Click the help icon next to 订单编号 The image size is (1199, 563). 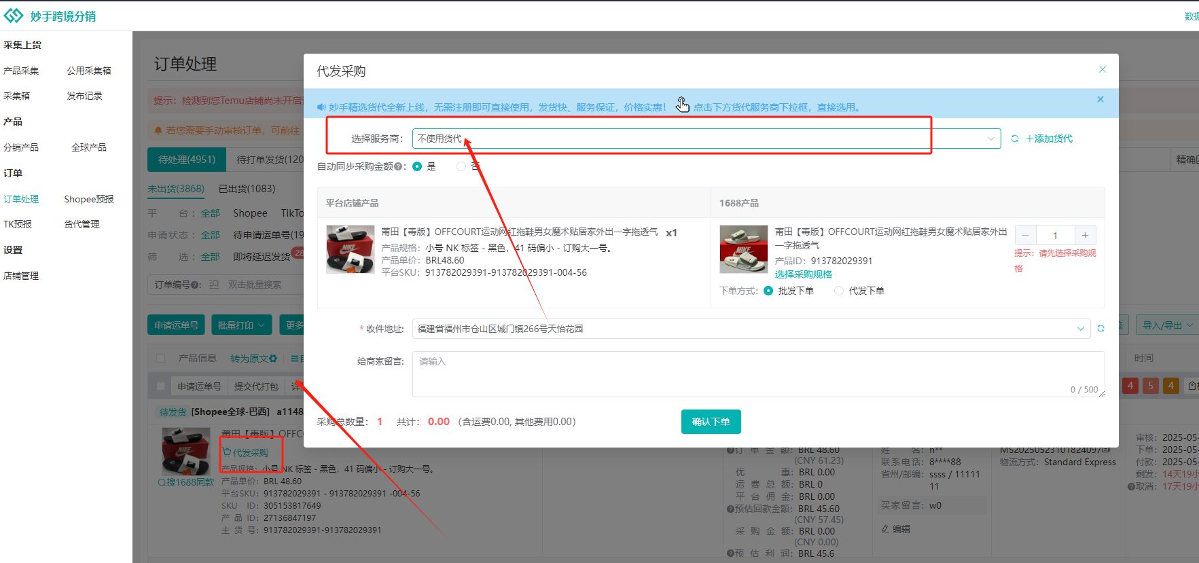(x=195, y=285)
